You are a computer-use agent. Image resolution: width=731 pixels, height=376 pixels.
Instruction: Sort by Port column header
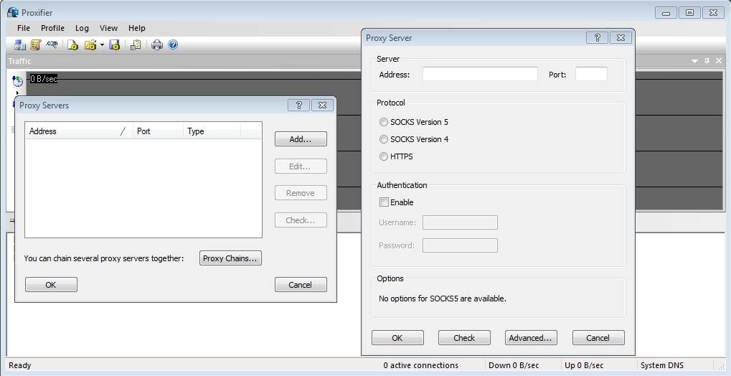[158, 131]
